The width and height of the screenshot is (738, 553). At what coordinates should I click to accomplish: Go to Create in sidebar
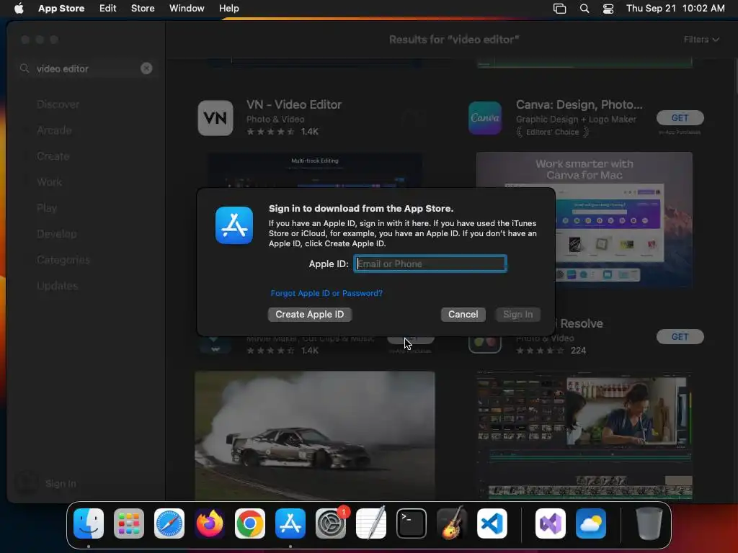pyautogui.click(x=53, y=156)
